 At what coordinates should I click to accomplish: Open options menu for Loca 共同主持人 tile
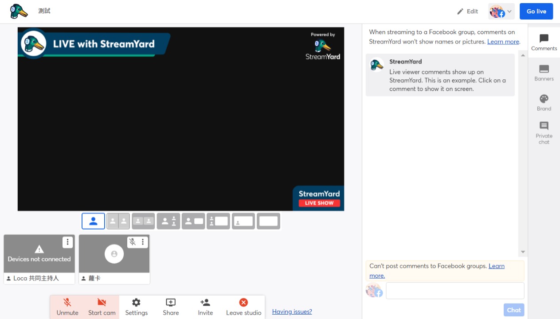pos(67,242)
